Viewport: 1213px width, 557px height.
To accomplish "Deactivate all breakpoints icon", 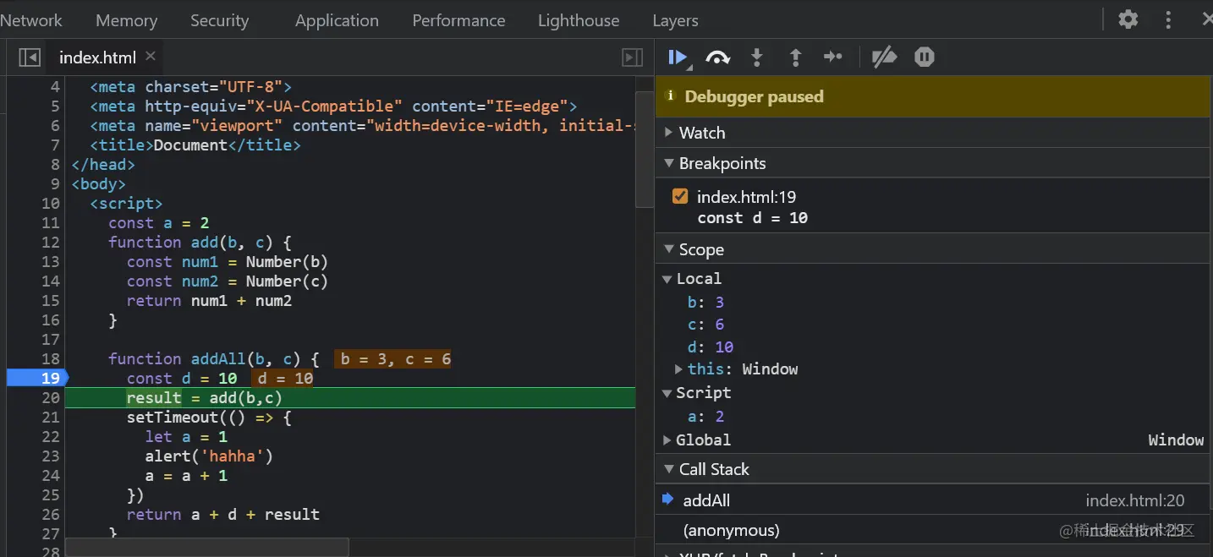I will 884,57.
